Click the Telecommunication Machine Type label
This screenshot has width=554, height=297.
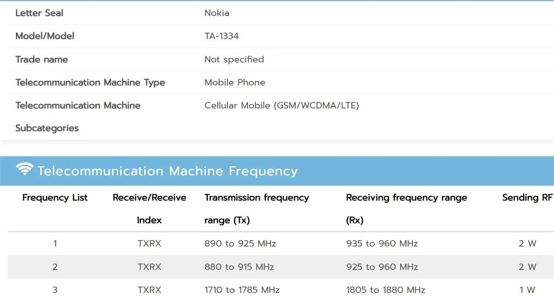(x=90, y=82)
